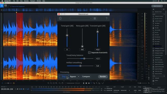This screenshot has width=167, height=94.
Task: Select the grab hand tool
Action: coord(62,83)
